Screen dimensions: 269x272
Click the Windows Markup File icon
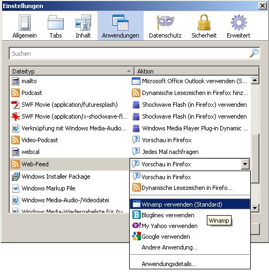(16, 188)
